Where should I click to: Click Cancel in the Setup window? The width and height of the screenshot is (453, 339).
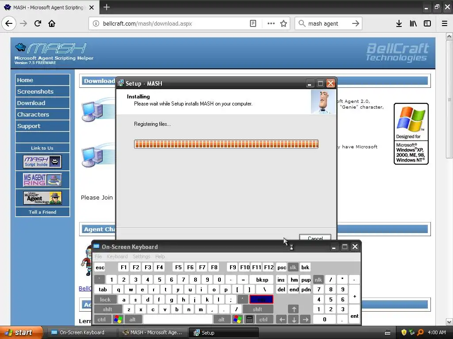315,237
